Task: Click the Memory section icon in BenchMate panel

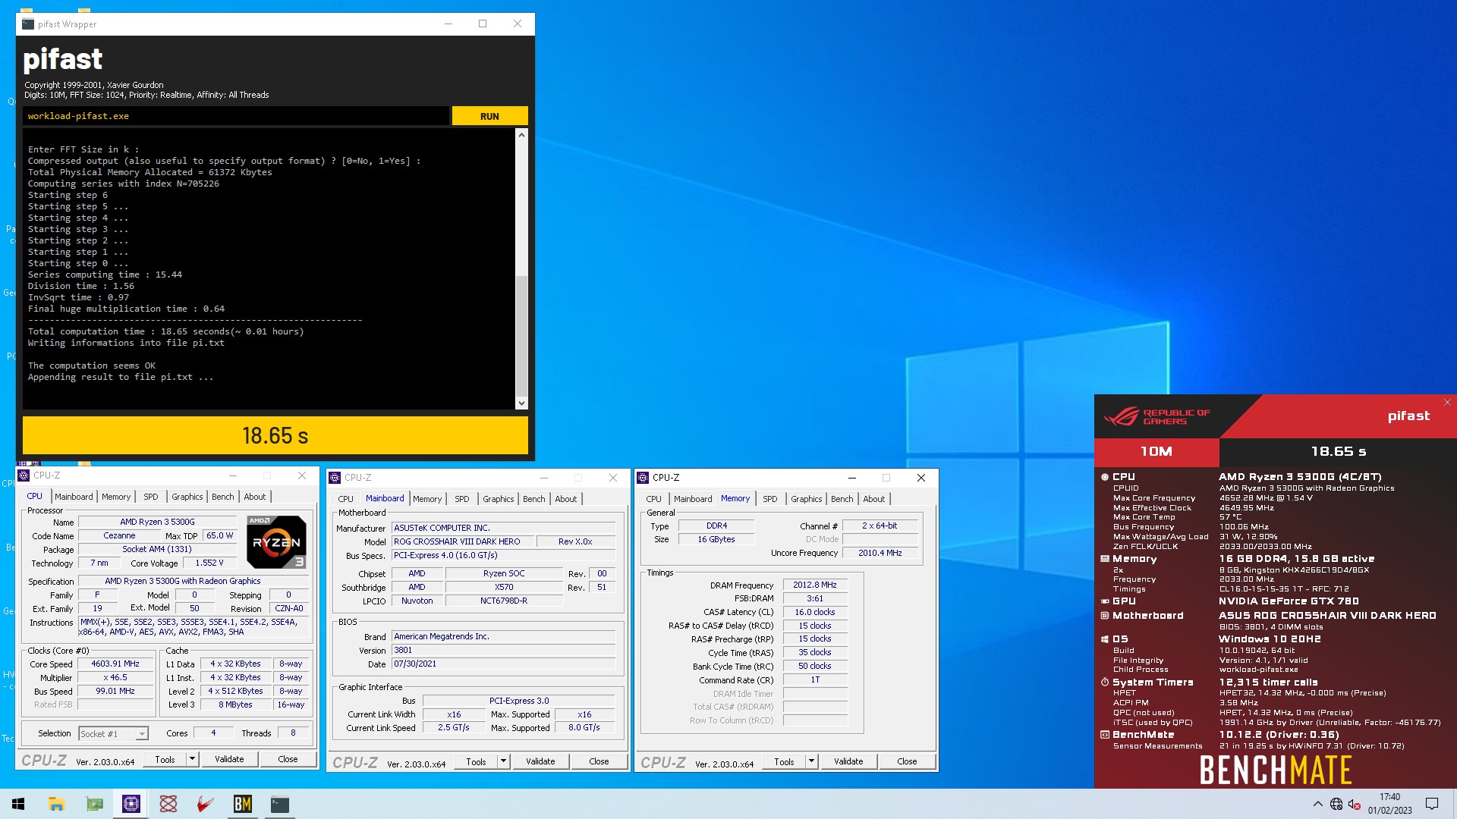Action: [x=1105, y=559]
